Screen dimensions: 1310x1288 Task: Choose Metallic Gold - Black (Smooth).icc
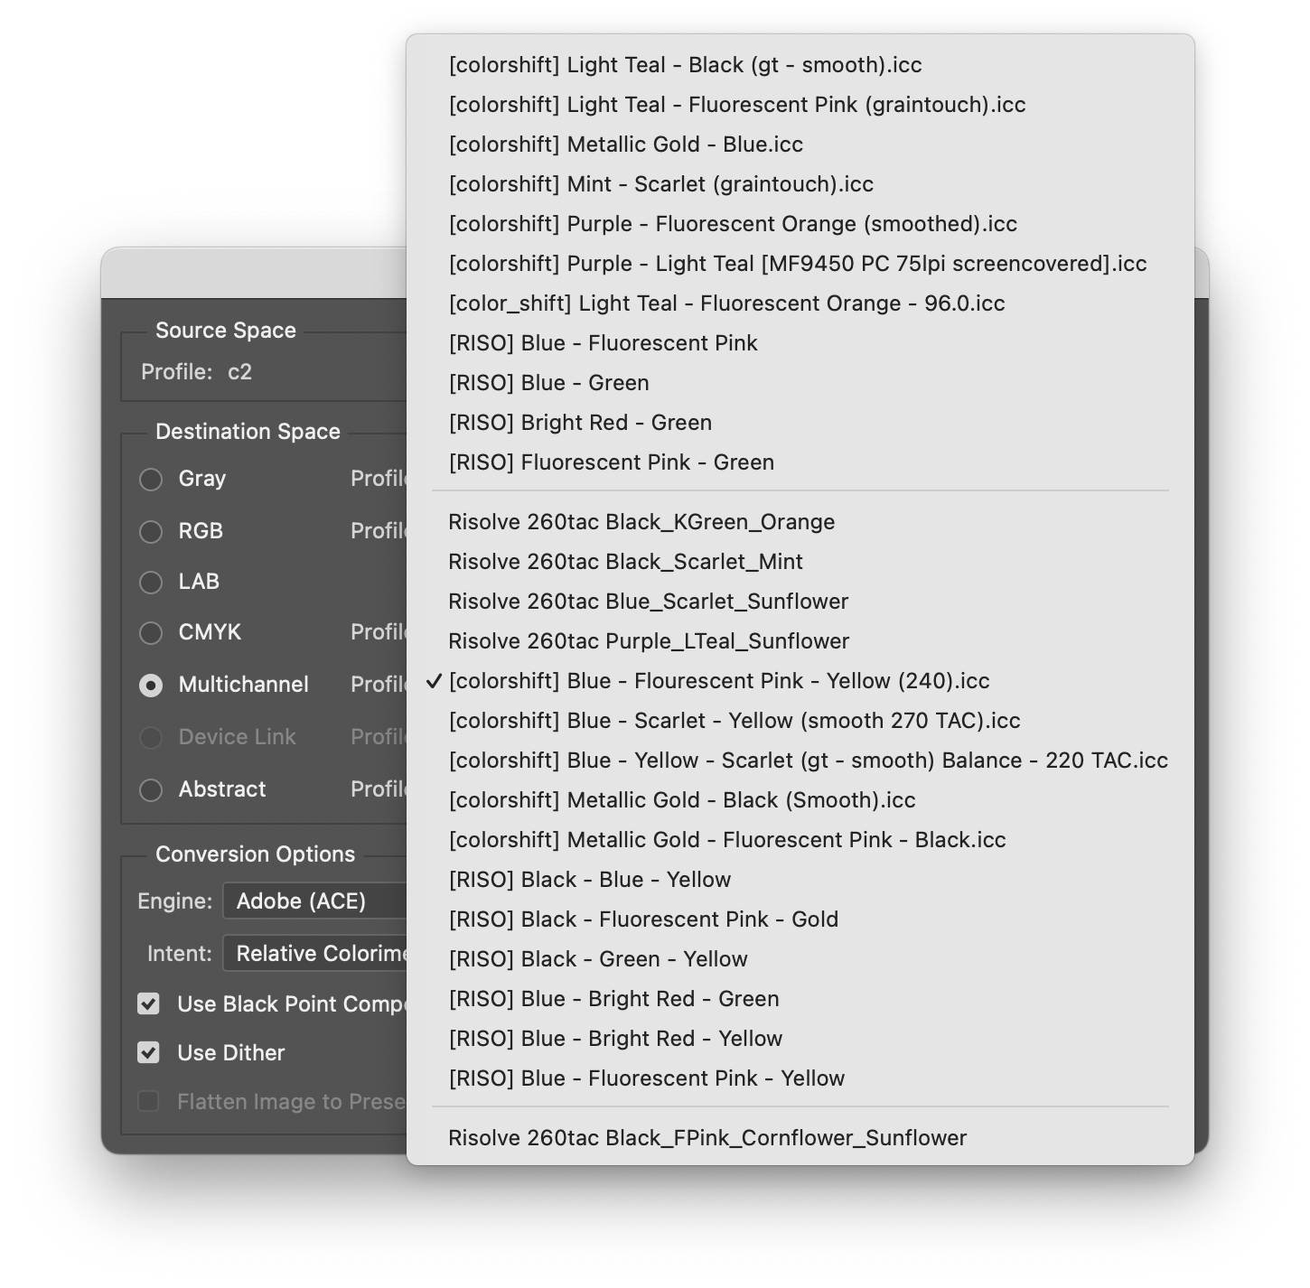[800, 800]
